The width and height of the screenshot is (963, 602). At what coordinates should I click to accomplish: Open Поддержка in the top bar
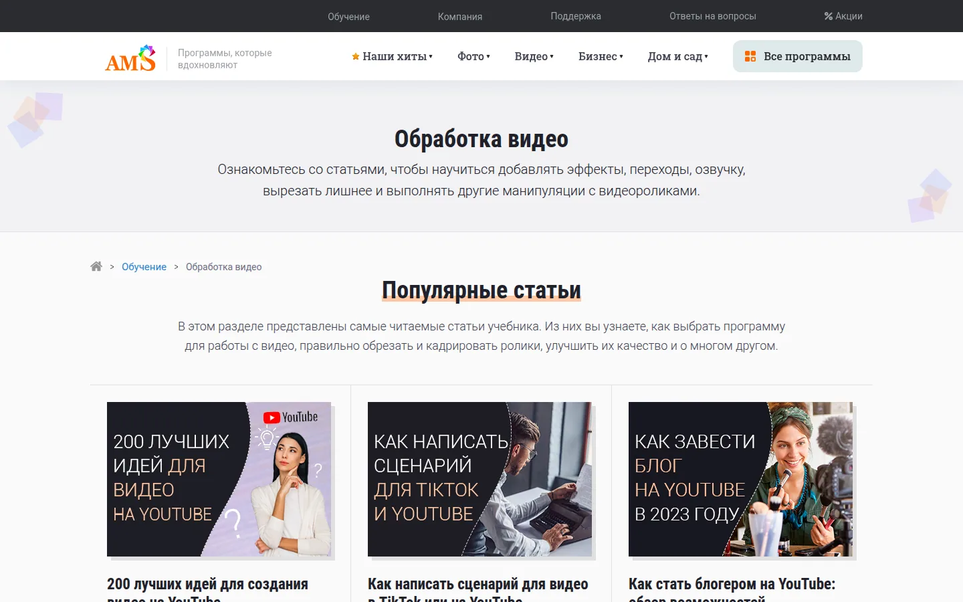point(576,16)
